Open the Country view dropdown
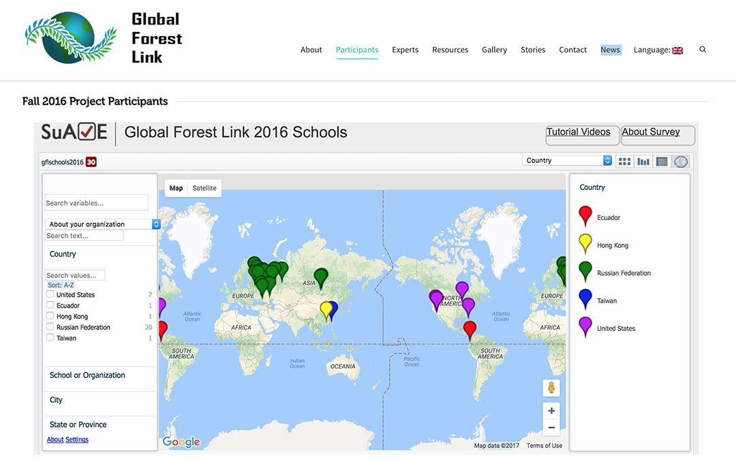The width and height of the screenshot is (736, 461). (x=567, y=161)
